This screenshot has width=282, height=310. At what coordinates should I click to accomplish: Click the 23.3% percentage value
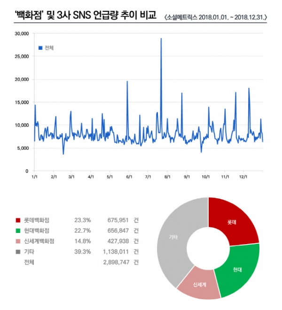[83, 220]
